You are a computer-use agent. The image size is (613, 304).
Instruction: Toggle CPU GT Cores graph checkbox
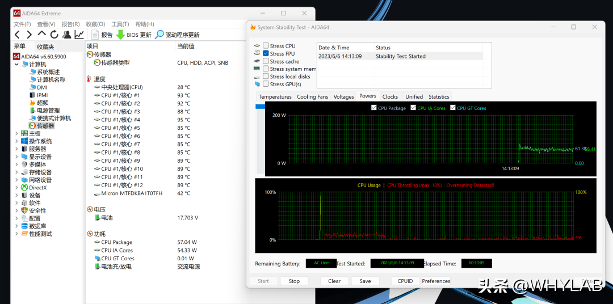[x=453, y=108]
